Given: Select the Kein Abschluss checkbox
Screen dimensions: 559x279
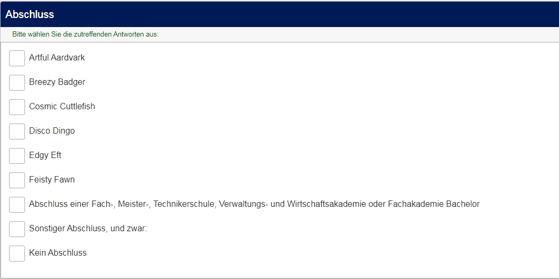Looking at the screenshot, I should (x=17, y=254).
